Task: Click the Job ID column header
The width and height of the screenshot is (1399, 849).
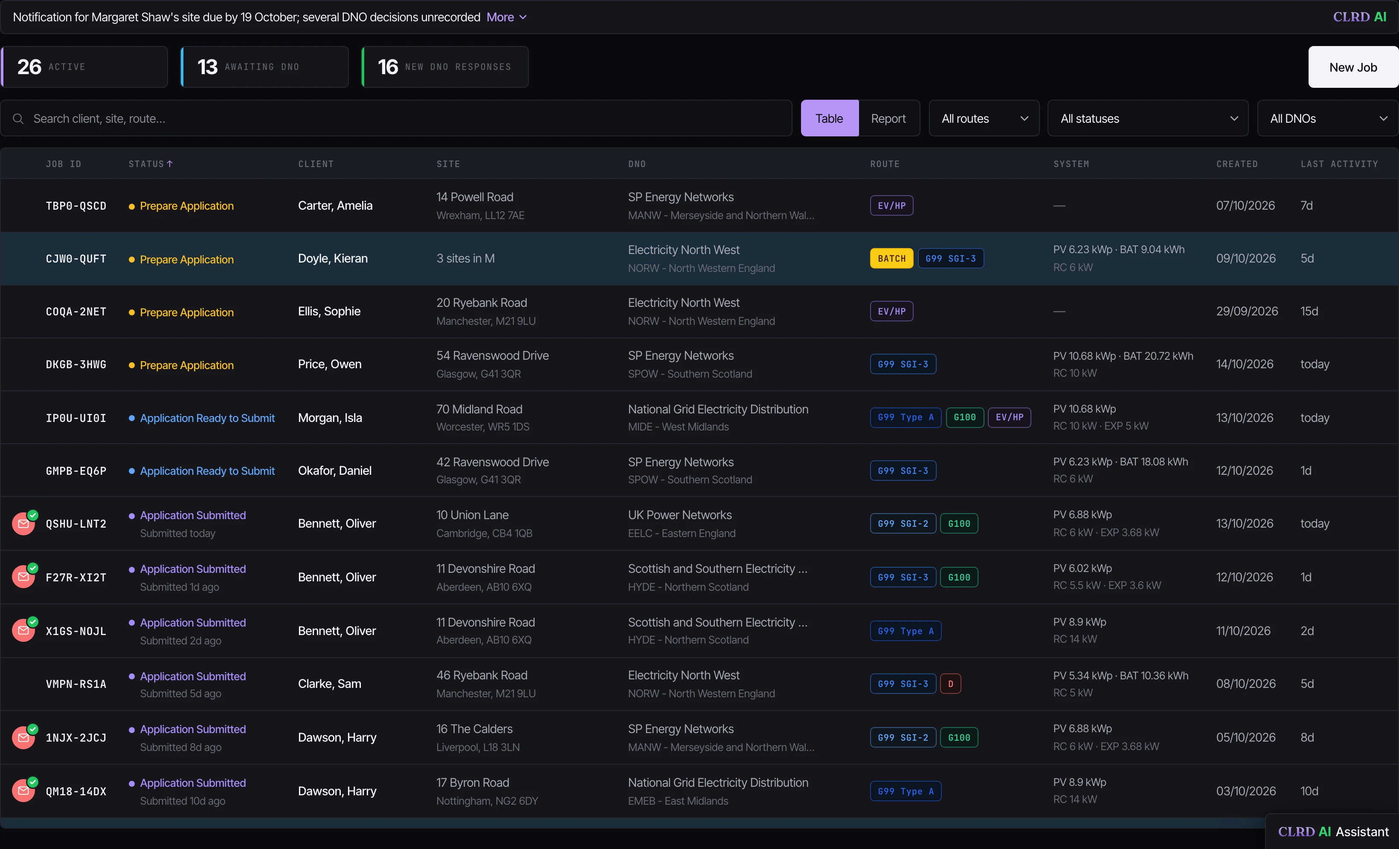Action: (x=64, y=163)
